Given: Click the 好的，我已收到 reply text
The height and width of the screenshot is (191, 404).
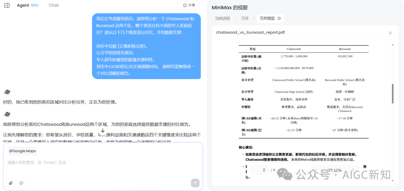Looking at the screenshot, I should pyautogui.click(x=60, y=102).
